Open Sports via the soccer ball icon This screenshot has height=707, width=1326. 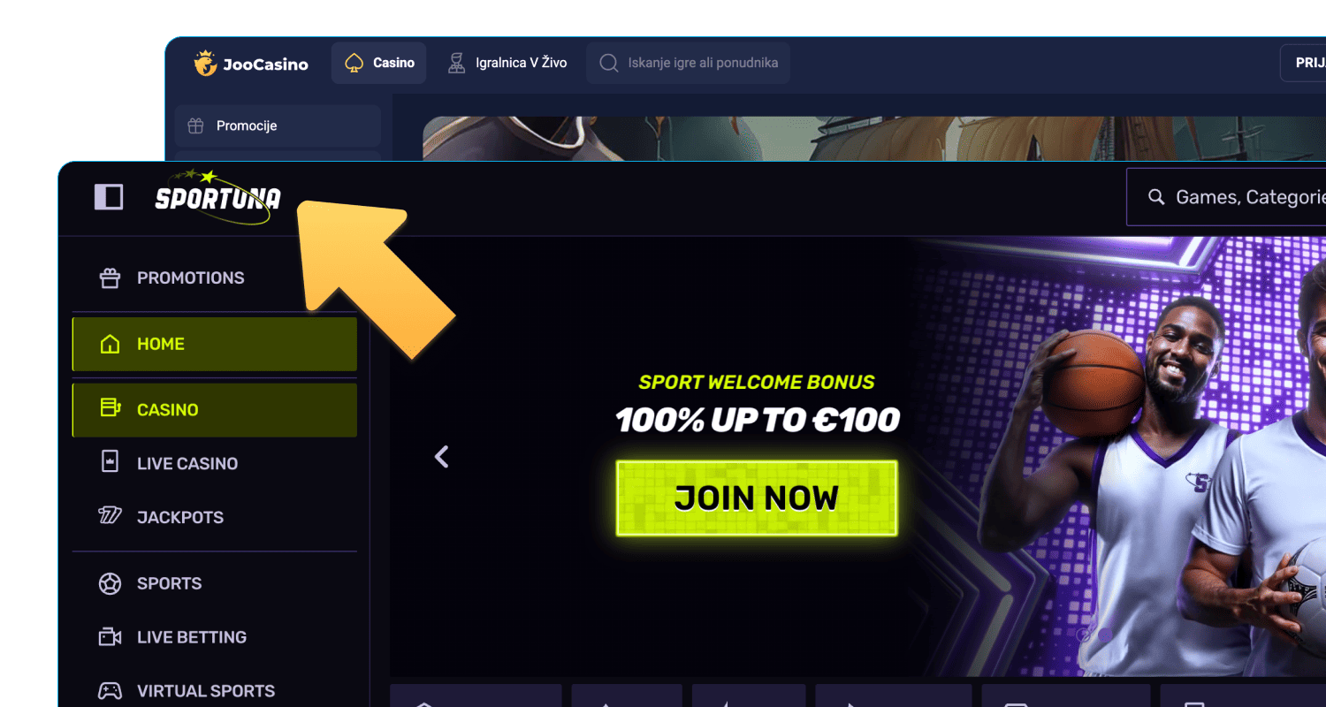[x=110, y=583]
